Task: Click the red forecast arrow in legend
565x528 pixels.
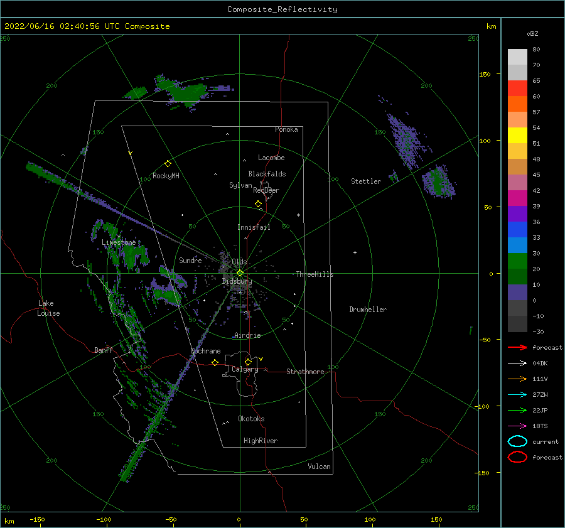Action: (x=517, y=347)
